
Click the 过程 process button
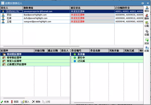(x=46, y=102)
